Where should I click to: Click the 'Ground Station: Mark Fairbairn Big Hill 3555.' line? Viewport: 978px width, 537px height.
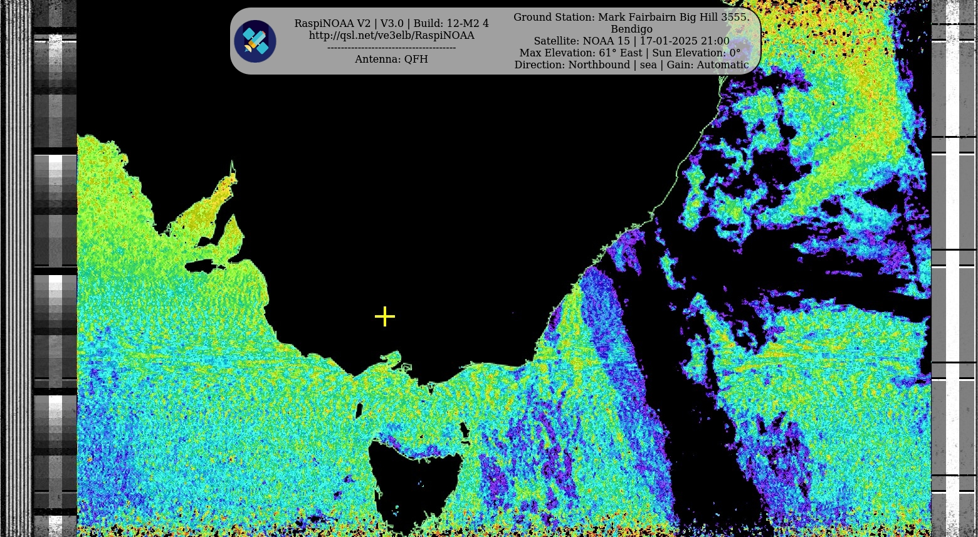[631, 18]
